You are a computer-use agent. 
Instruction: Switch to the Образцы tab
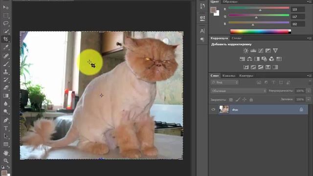coord(230,1)
